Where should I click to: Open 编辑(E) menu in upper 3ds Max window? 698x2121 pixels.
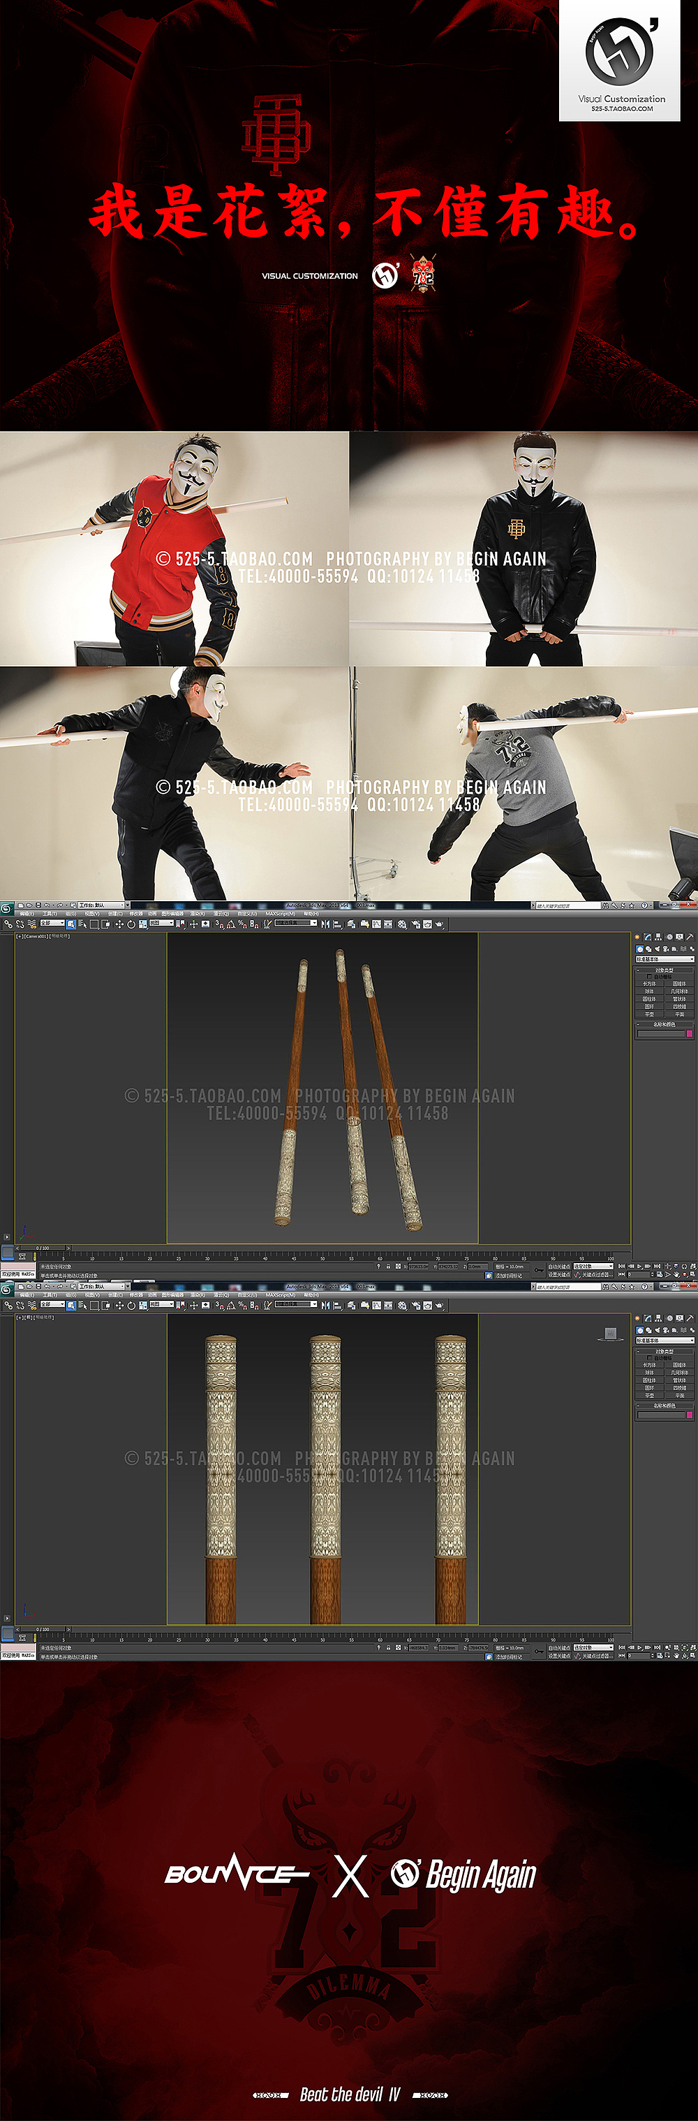click(x=27, y=914)
